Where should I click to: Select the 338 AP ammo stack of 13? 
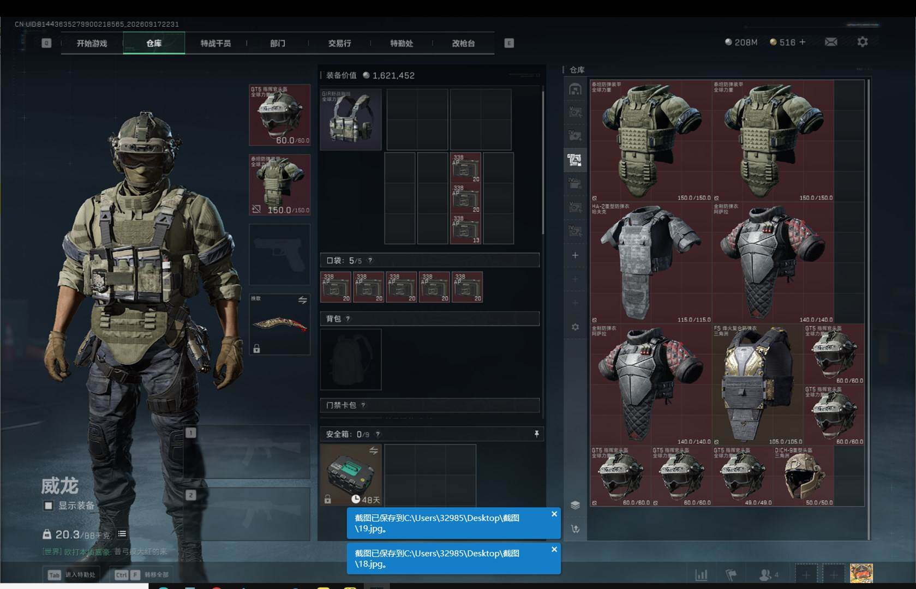(465, 229)
